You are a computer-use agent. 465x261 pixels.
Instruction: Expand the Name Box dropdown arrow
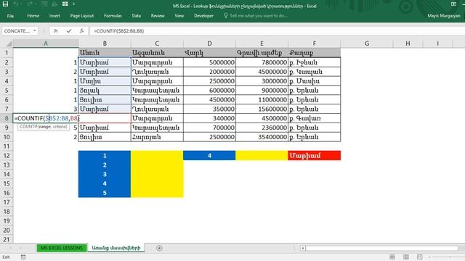[35, 30]
